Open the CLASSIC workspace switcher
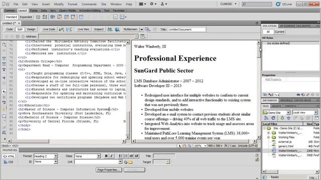 pos(228,4)
